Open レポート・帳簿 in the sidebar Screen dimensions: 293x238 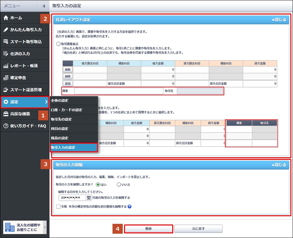(25, 66)
